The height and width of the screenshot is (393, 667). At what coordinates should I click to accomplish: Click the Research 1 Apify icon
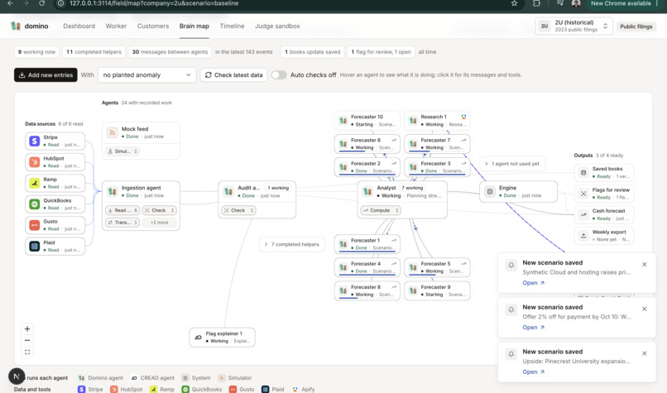pos(463,117)
